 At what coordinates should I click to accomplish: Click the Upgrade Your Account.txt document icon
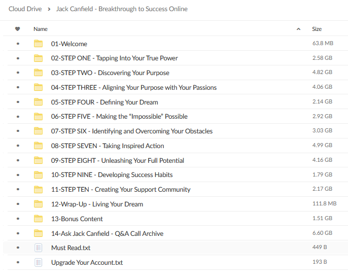39,262
